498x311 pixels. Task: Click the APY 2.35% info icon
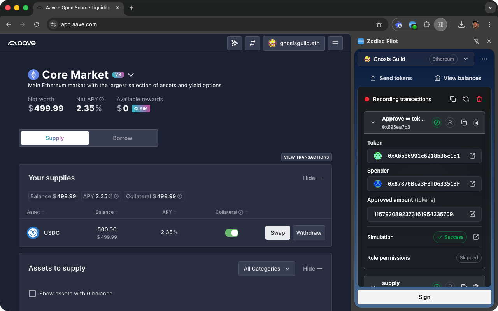116,196
